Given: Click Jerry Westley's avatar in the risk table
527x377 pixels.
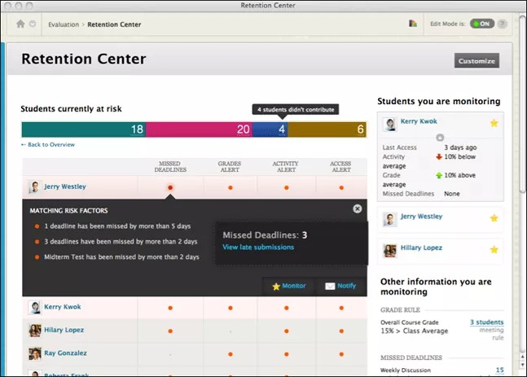Looking at the screenshot, I should 34,187.
